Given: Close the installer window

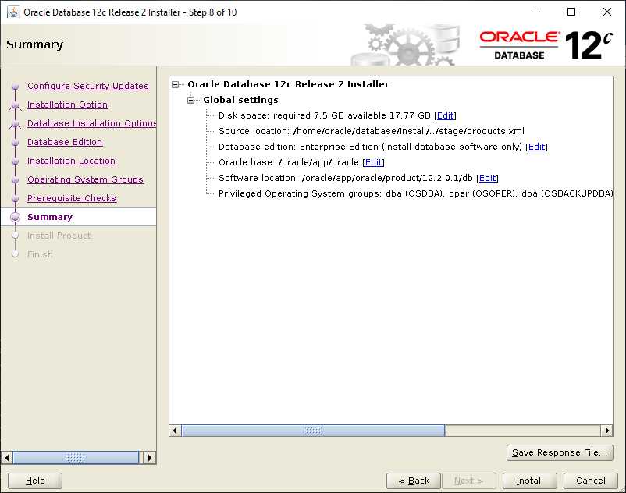Looking at the screenshot, I should coord(606,12).
